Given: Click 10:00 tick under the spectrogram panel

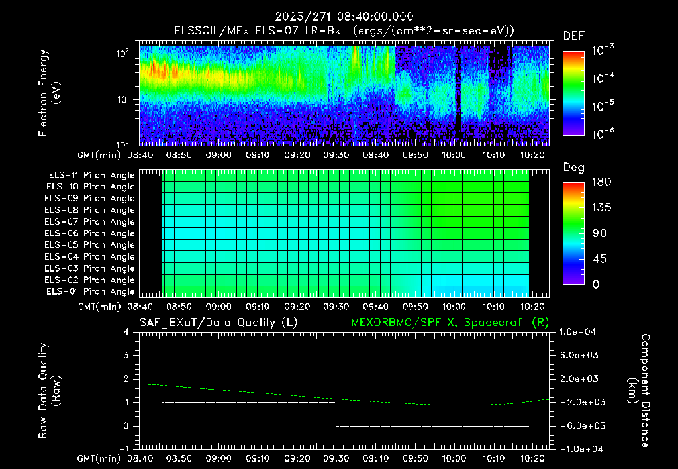Looking at the screenshot, I should tap(454, 155).
